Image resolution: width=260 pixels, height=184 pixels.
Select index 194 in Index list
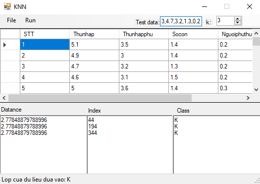93,126
